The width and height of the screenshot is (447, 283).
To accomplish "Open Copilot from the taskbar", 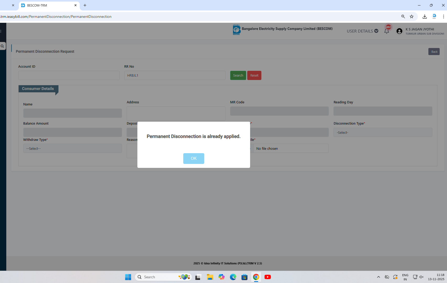I will 222,277.
